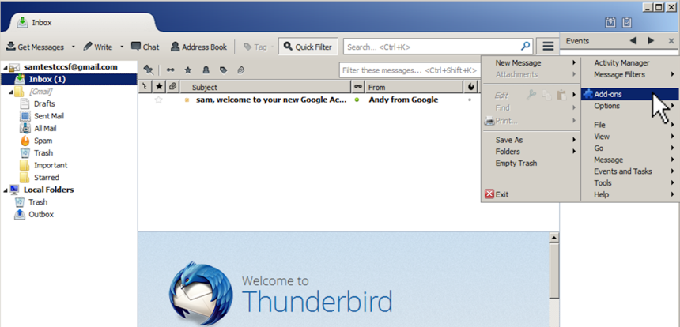Collapse the samtestccsf@gmail.com account
The height and width of the screenshot is (327, 680).
pyautogui.click(x=4, y=68)
